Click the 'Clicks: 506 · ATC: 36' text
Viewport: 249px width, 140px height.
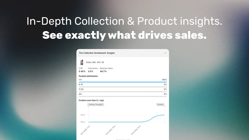click(x=95, y=63)
